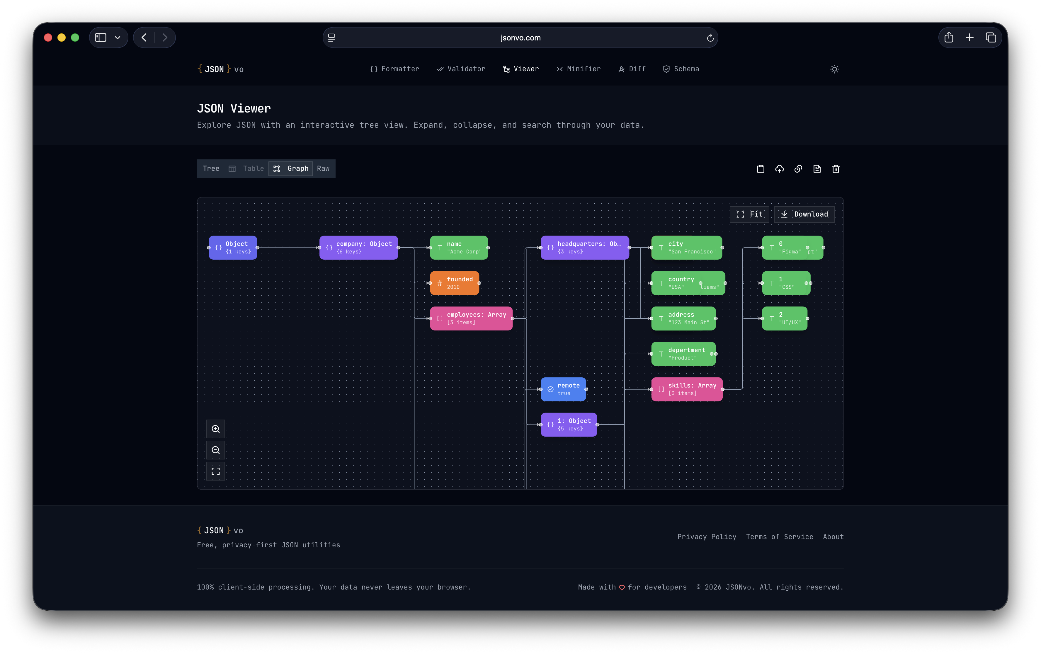This screenshot has width=1041, height=654.
Task: Zoom into the graph canvas
Action: [216, 429]
